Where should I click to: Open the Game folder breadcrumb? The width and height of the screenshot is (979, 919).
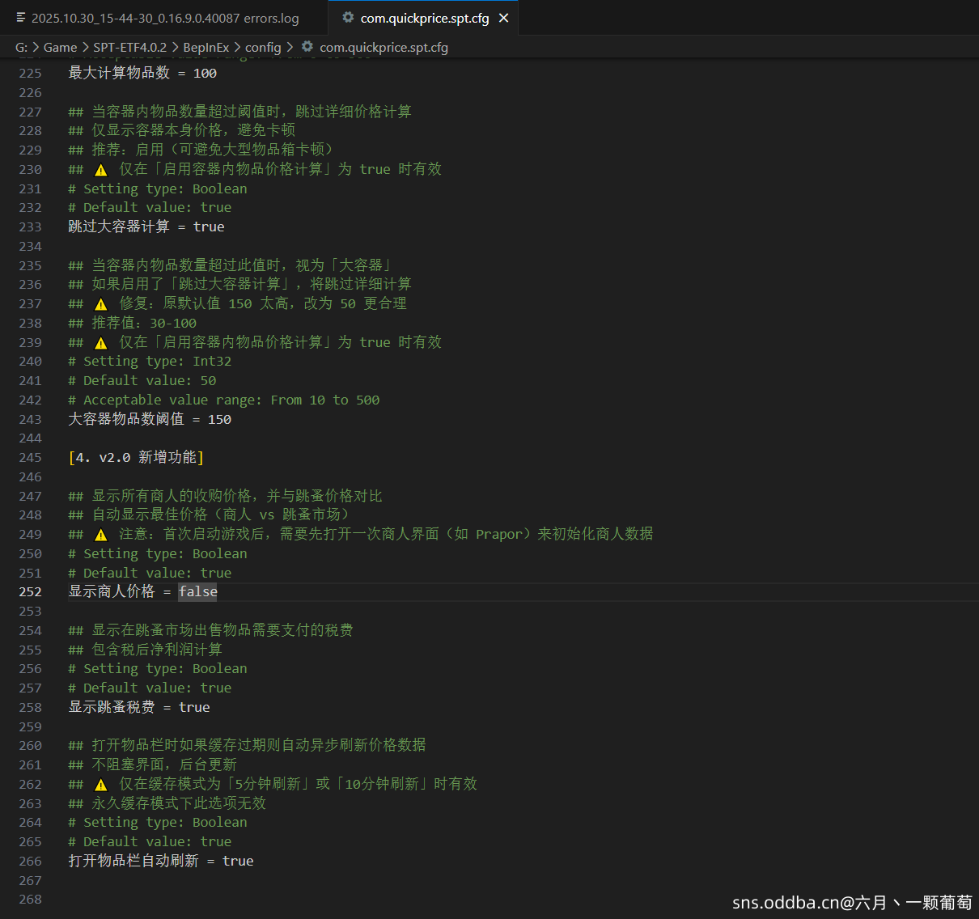point(60,48)
